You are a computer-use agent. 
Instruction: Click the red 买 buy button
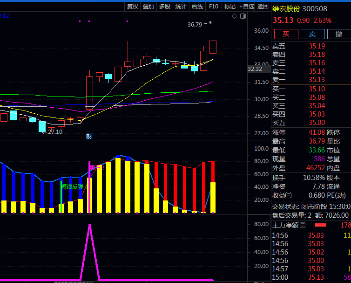click(x=286, y=34)
